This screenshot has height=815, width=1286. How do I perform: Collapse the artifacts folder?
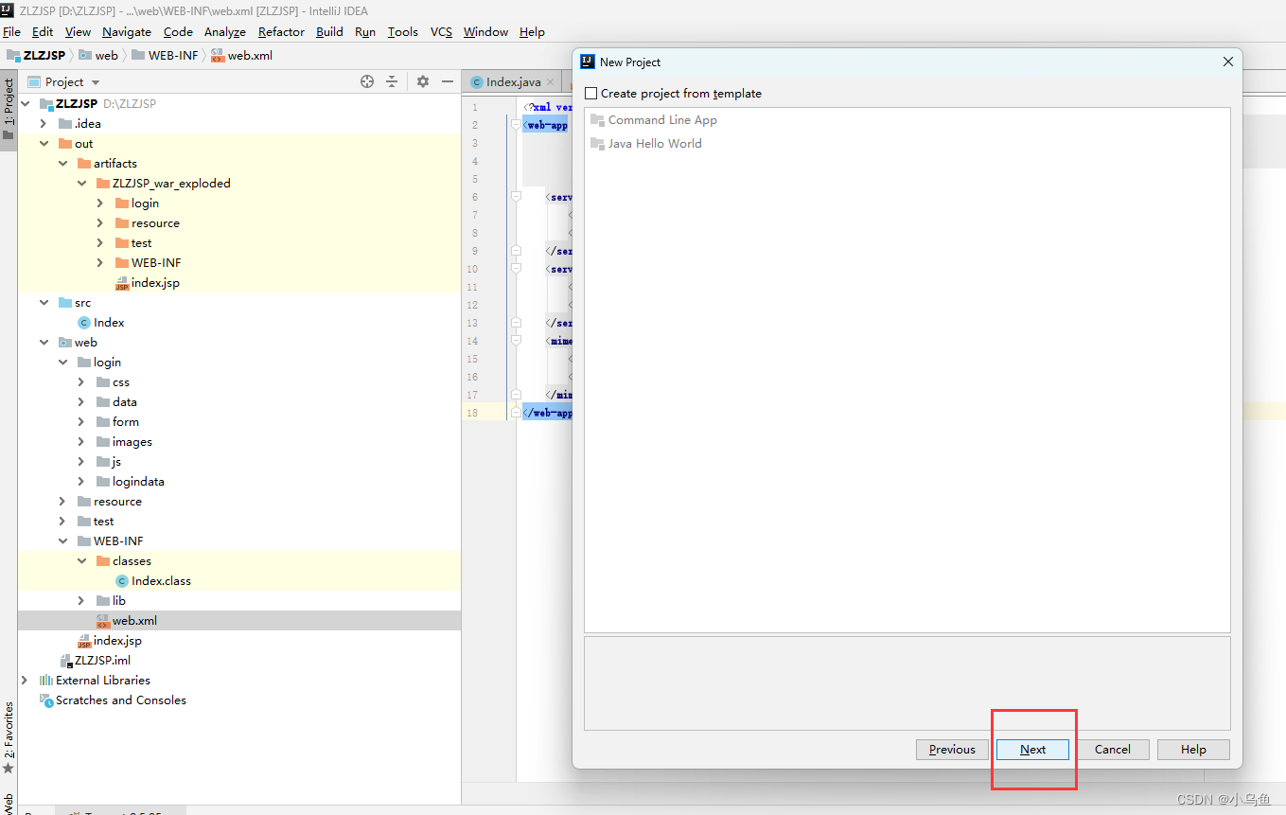(x=62, y=164)
